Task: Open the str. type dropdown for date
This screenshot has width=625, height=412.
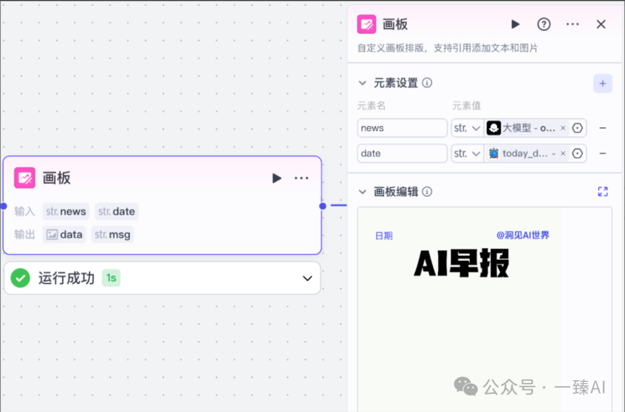Action: (x=467, y=153)
